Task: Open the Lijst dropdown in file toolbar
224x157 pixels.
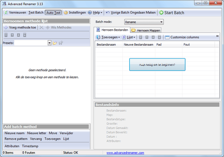Action: click(x=128, y=37)
